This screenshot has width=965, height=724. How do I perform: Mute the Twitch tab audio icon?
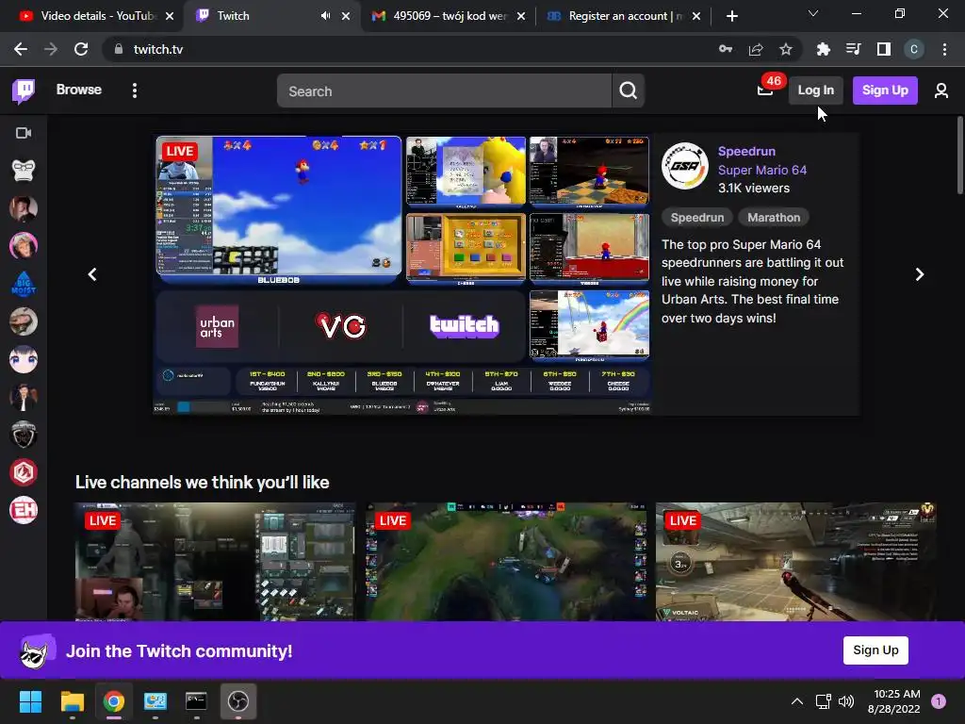325,16
